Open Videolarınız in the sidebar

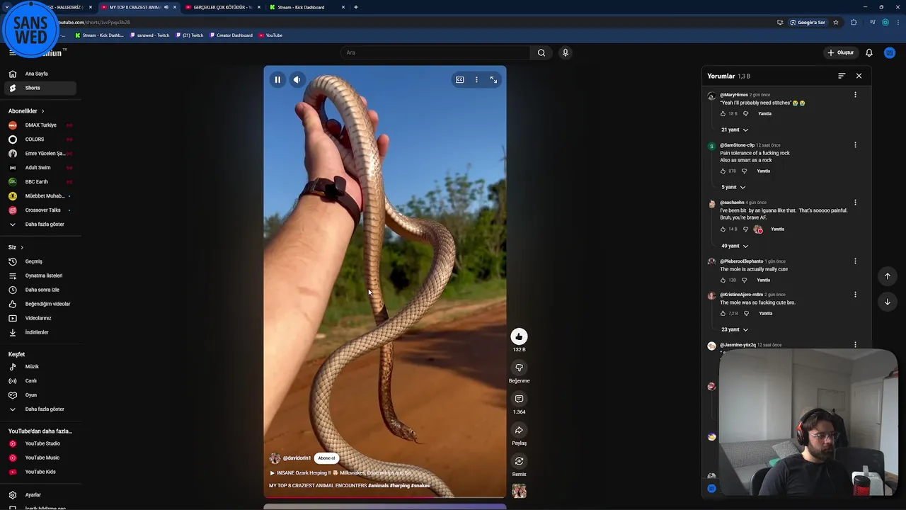click(x=40, y=318)
